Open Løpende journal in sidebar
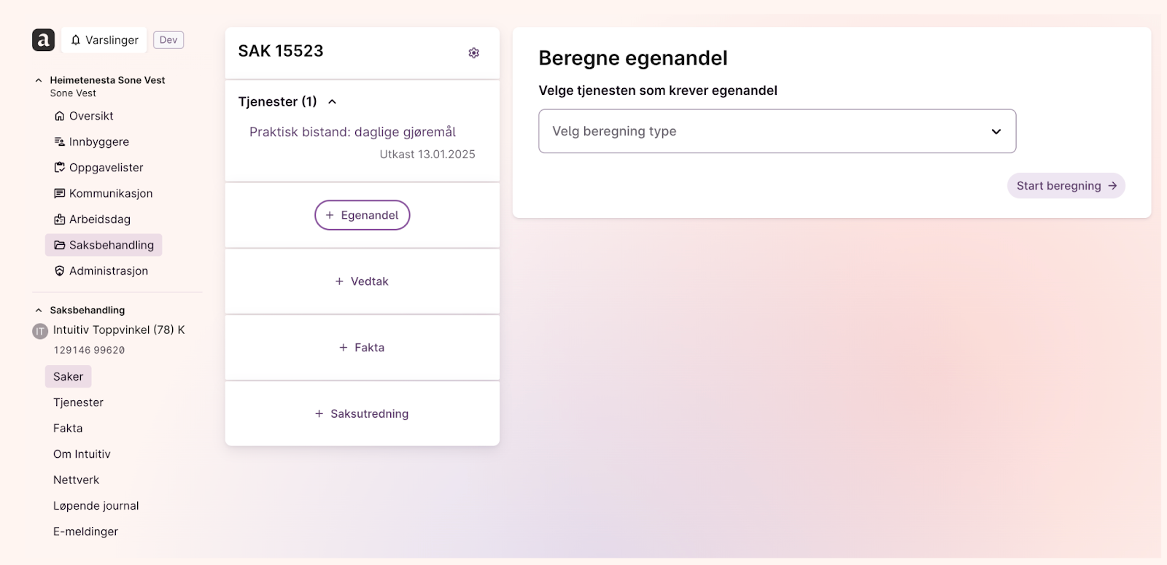The image size is (1167, 565). point(96,506)
